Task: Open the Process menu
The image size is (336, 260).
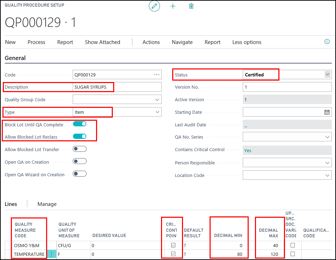Action: [x=36, y=42]
